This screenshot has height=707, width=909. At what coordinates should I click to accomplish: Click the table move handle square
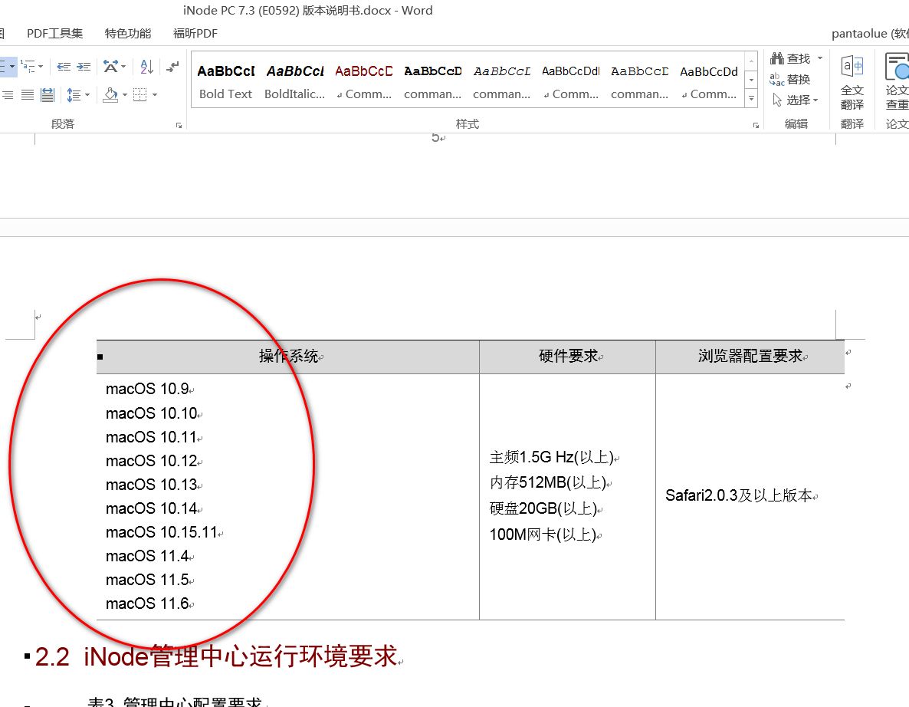click(x=100, y=357)
